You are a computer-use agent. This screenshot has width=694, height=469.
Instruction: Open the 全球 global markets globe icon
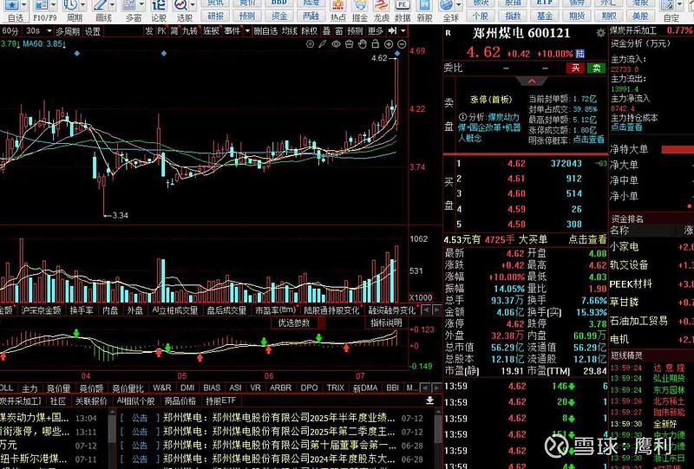447,5
